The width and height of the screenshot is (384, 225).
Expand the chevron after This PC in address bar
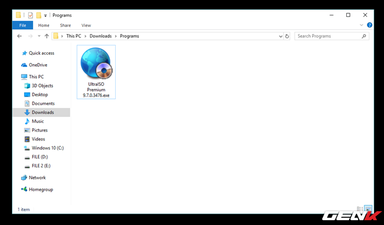(x=85, y=36)
